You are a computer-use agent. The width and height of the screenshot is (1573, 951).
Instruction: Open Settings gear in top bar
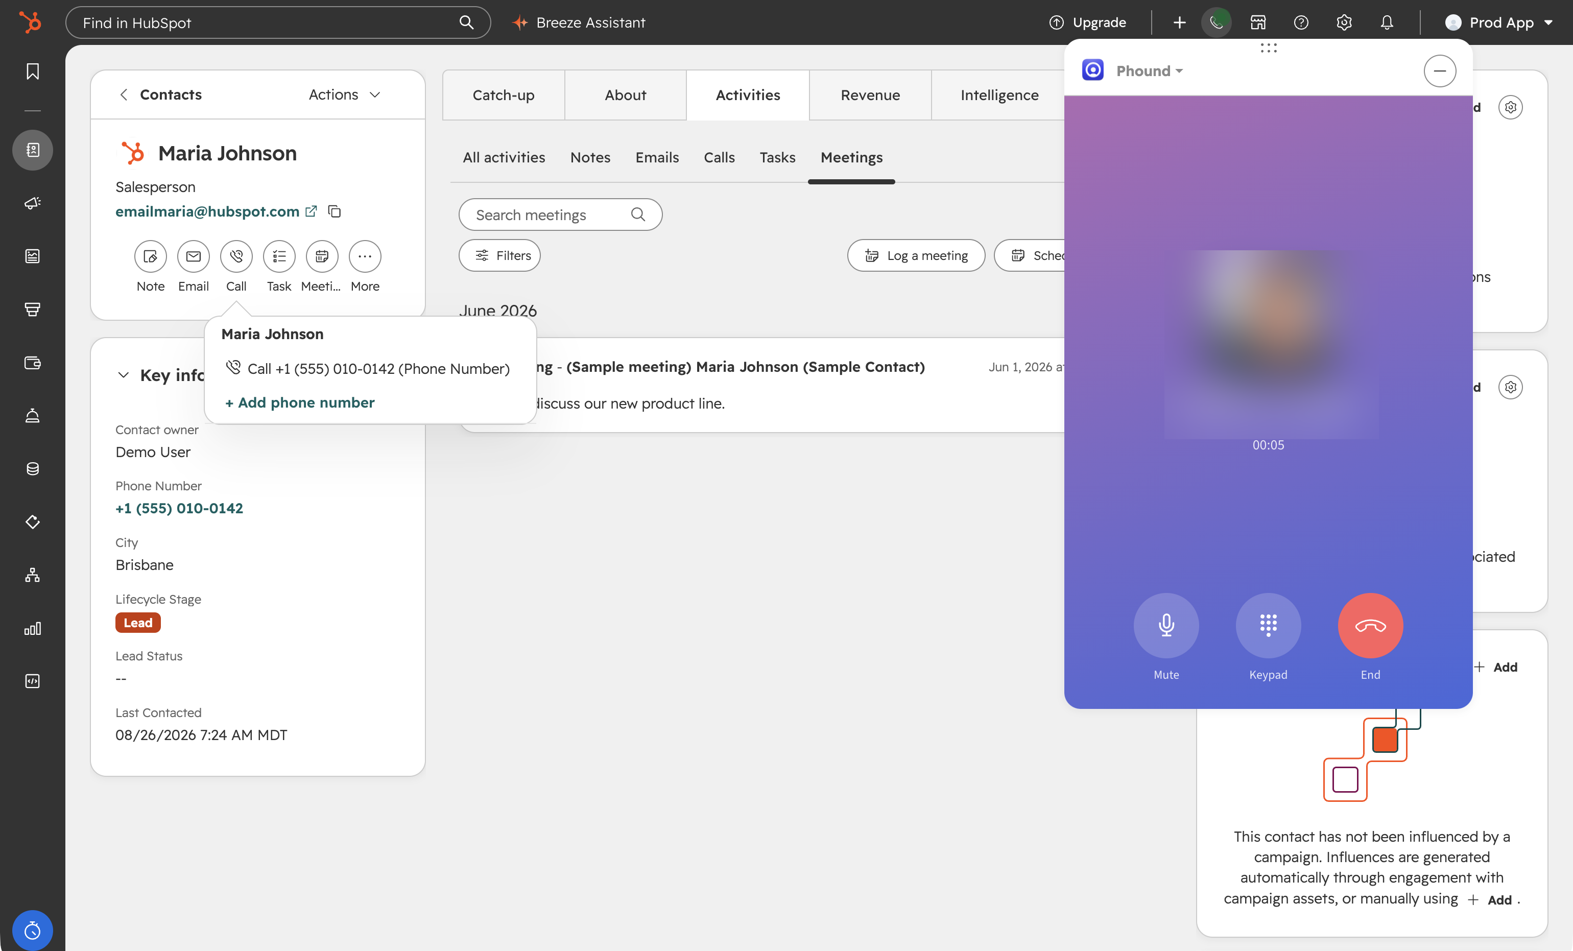tap(1344, 22)
